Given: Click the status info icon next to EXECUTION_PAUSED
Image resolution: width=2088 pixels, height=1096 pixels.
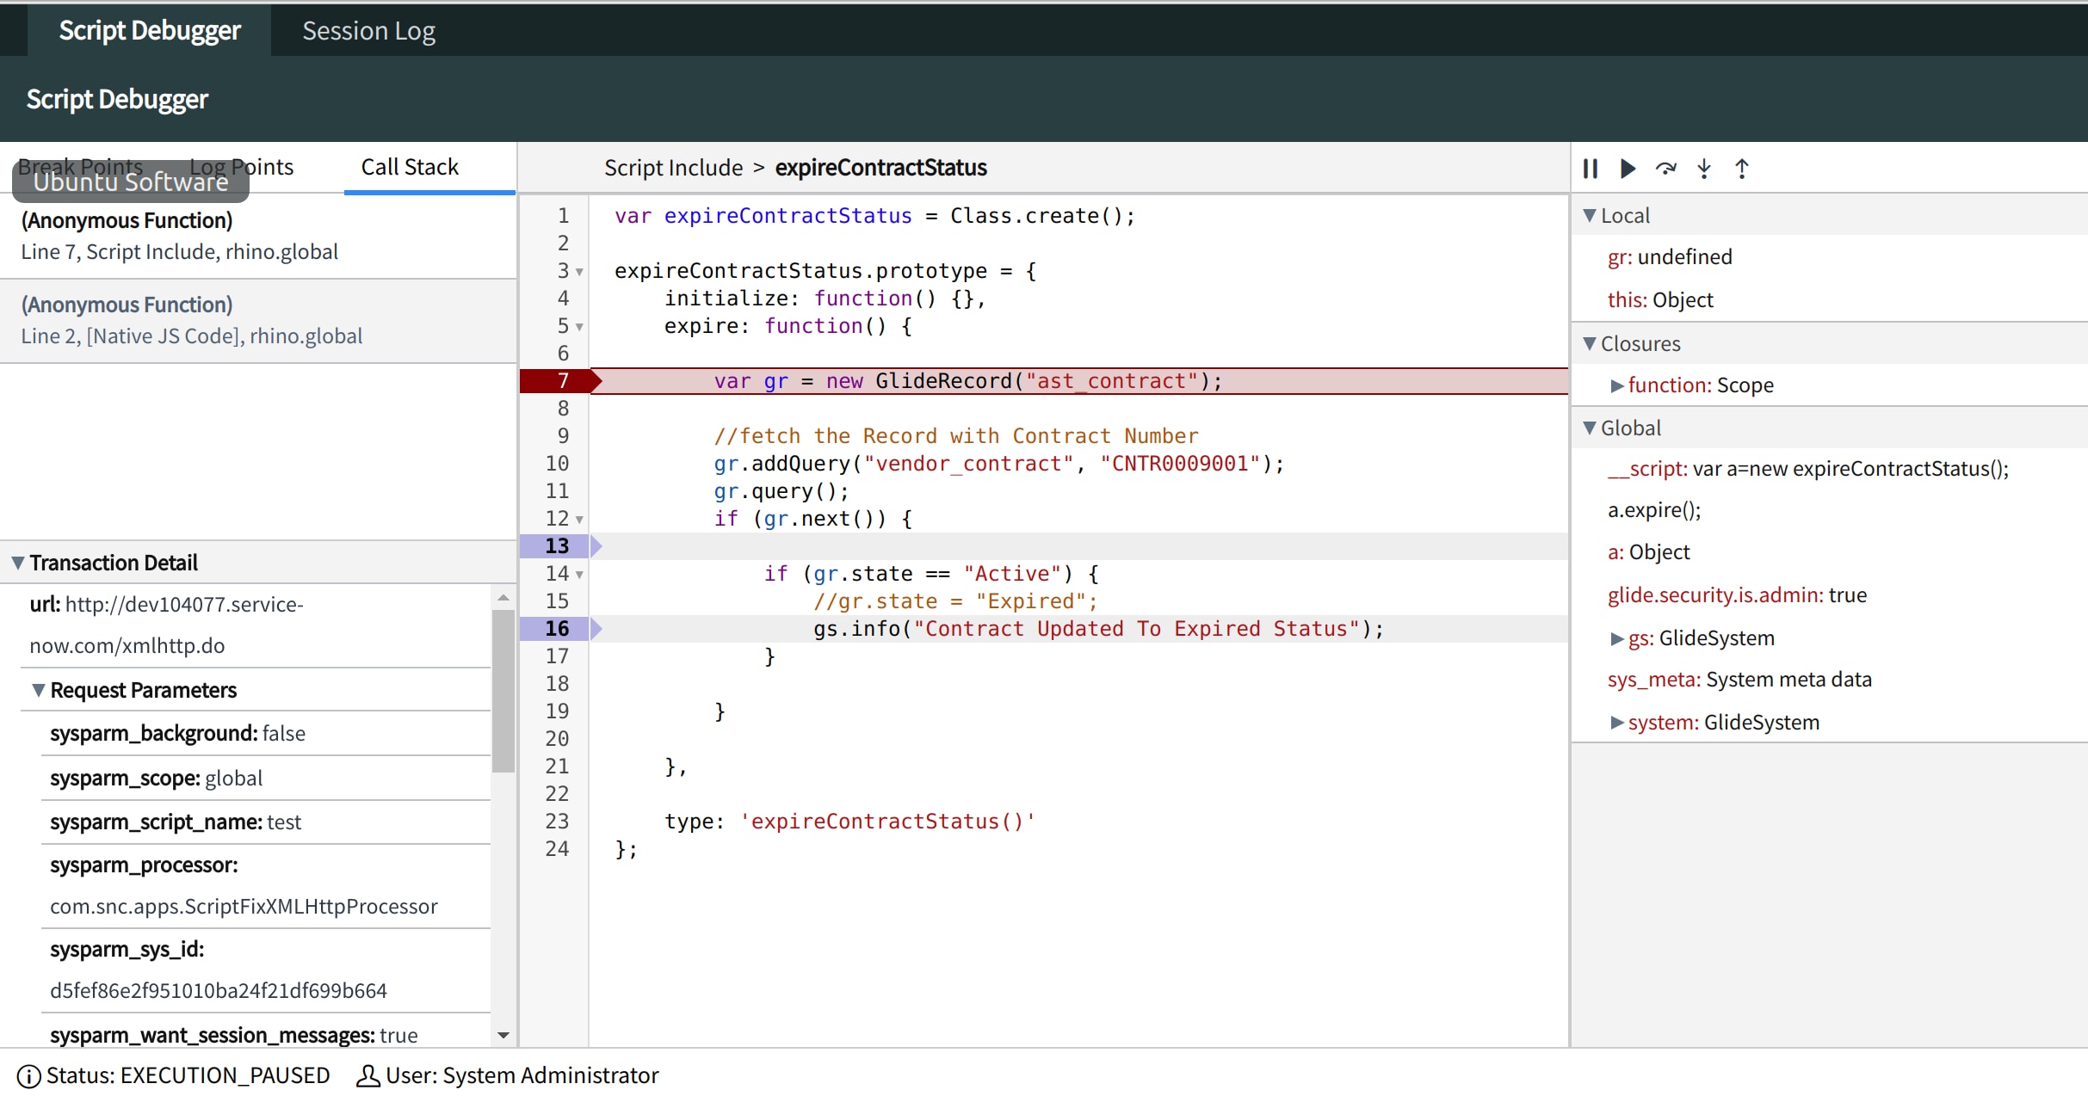Looking at the screenshot, I should (30, 1074).
